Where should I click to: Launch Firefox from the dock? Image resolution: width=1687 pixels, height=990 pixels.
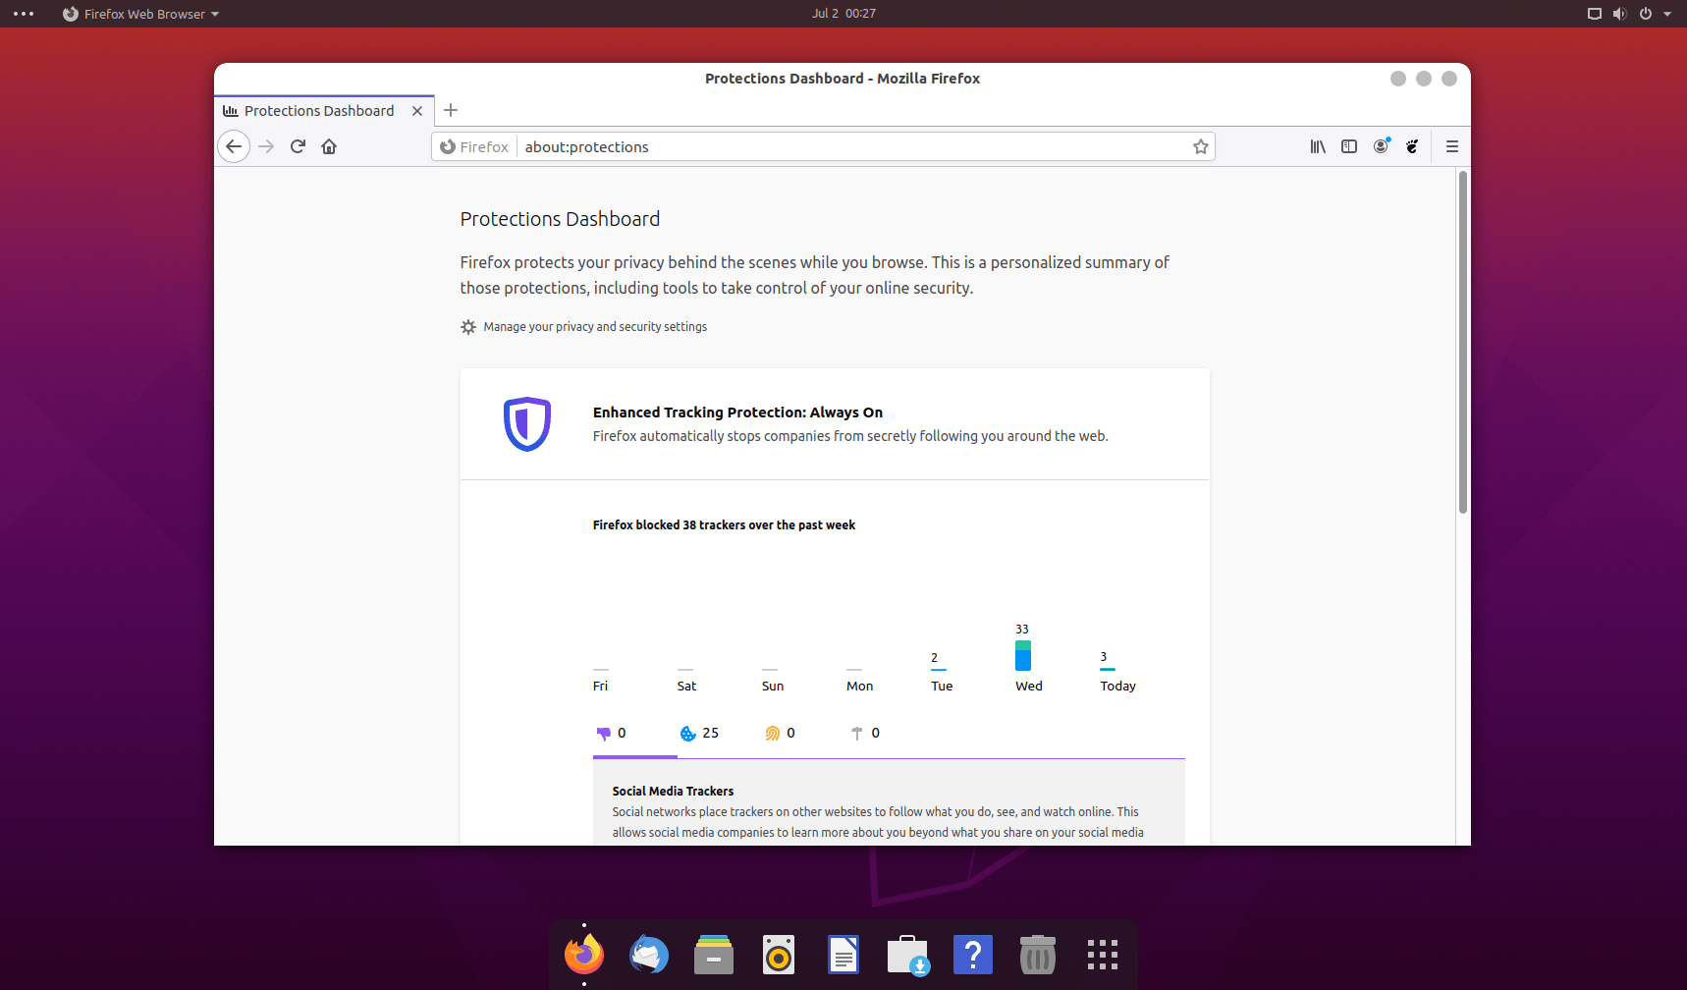[584, 955]
